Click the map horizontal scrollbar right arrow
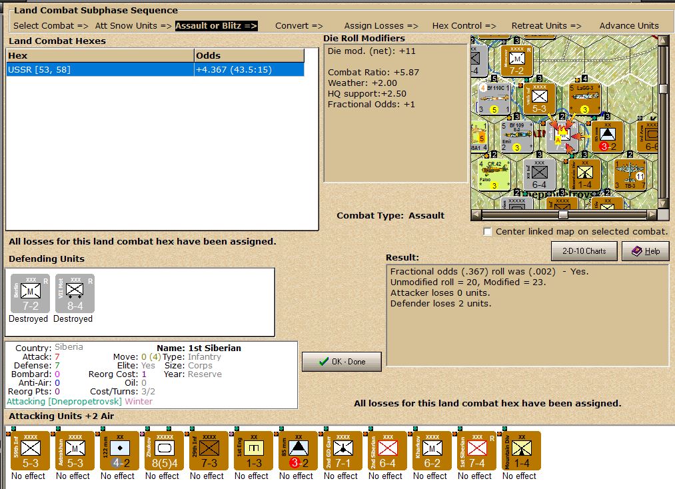The height and width of the screenshot is (489, 675). pos(652,215)
